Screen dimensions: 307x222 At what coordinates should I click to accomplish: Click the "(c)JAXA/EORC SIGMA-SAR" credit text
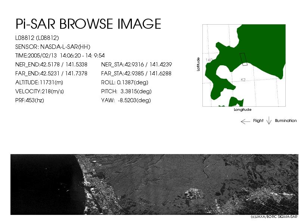(x=274, y=217)
